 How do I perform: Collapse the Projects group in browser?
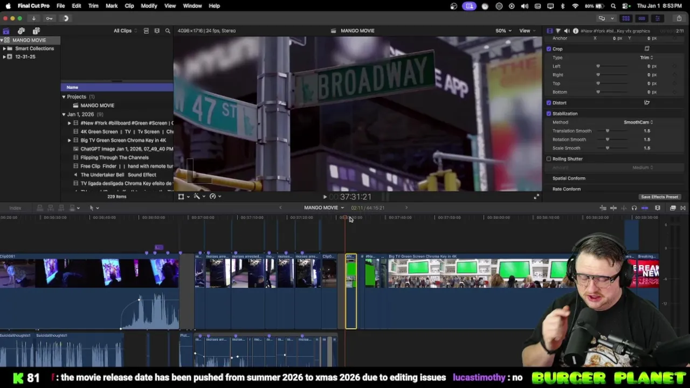tap(64, 97)
